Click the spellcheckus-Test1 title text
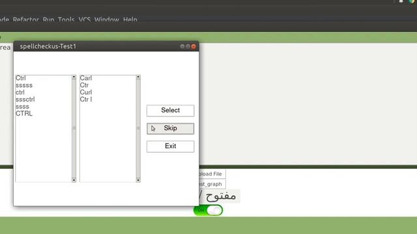The height and width of the screenshot is (234, 417). click(x=48, y=46)
